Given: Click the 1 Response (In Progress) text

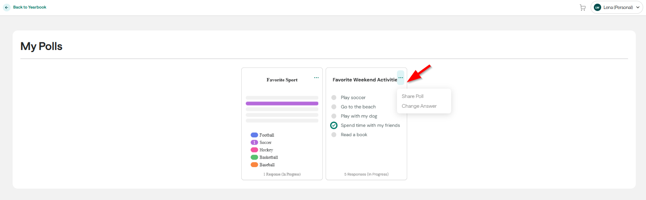Looking at the screenshot, I should [282, 174].
